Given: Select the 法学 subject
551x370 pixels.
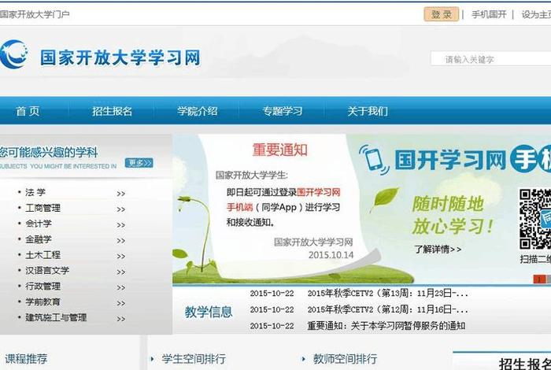Looking at the screenshot, I should [x=35, y=192].
